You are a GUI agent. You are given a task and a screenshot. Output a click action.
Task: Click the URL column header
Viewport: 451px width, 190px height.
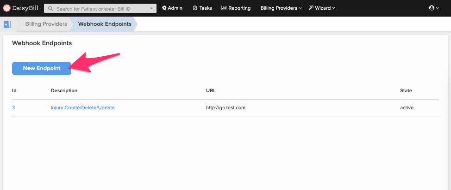pos(211,90)
